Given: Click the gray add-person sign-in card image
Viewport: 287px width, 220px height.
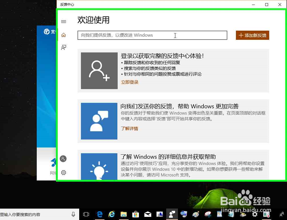Looking at the screenshot, I should pyautogui.click(x=99, y=71).
